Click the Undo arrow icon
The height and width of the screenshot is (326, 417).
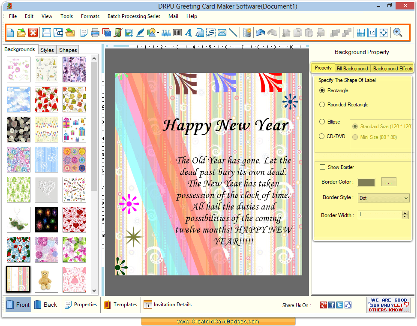pyautogui.click(x=261, y=33)
